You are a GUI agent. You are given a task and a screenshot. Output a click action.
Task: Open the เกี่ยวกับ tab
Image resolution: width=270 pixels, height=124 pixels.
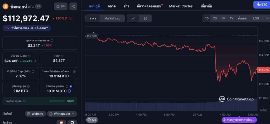pos(206,6)
